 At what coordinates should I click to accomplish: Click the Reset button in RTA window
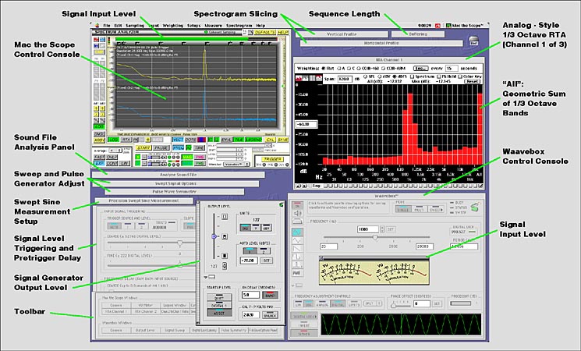pyautogui.click(x=473, y=81)
